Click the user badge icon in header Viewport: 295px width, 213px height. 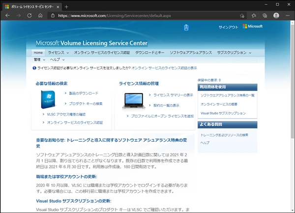click(x=186, y=27)
